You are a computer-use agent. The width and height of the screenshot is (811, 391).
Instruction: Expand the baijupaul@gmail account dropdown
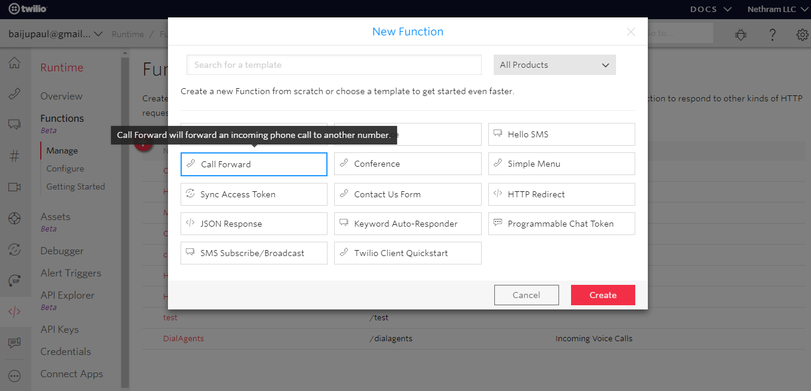click(55, 34)
